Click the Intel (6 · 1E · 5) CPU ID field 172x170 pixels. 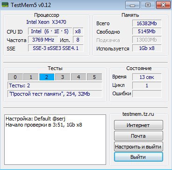click(50, 31)
